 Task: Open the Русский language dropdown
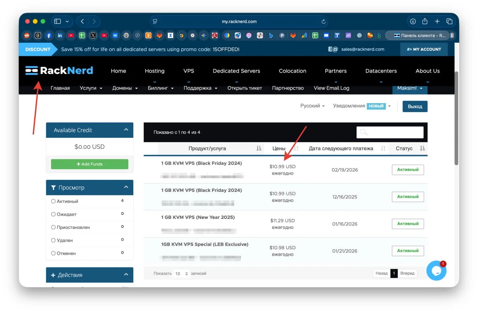(312, 106)
